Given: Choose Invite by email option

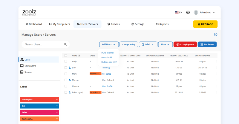Looking at the screenshot, I should click(108, 53).
